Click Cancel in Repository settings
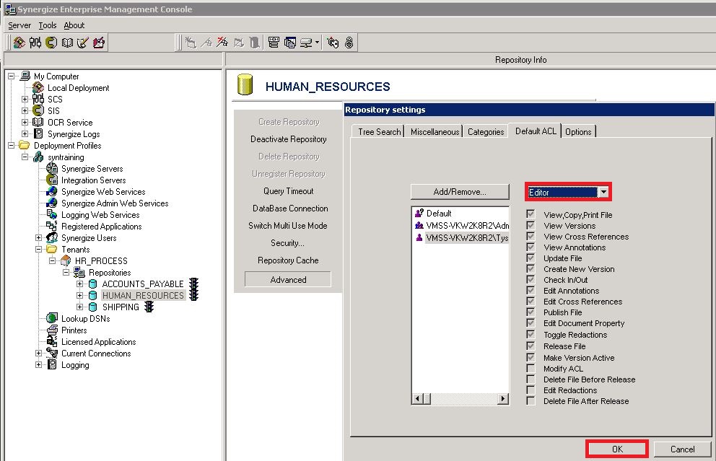716x461 pixels. pyautogui.click(x=682, y=449)
